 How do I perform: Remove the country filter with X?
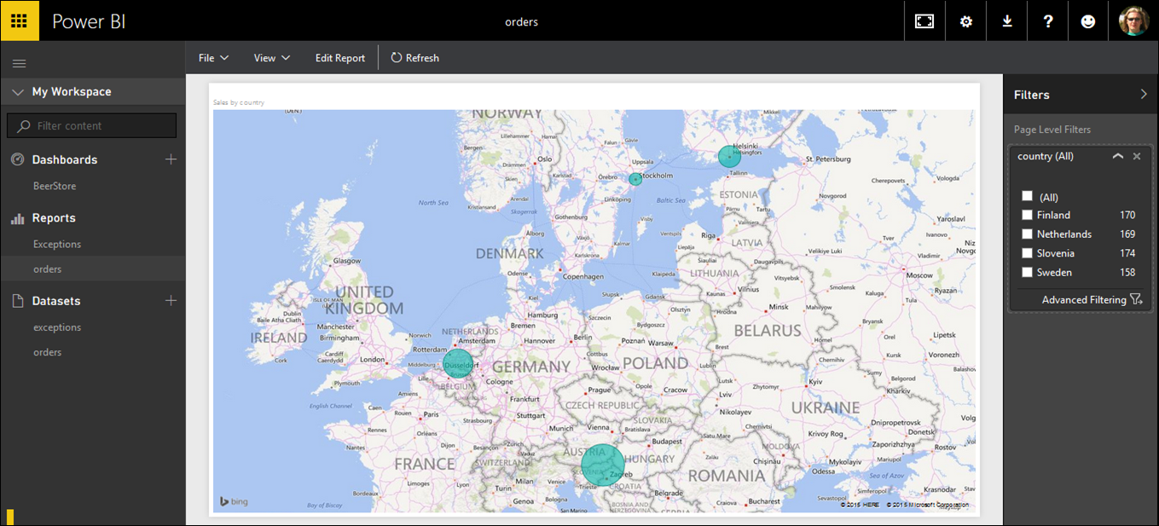1137,157
